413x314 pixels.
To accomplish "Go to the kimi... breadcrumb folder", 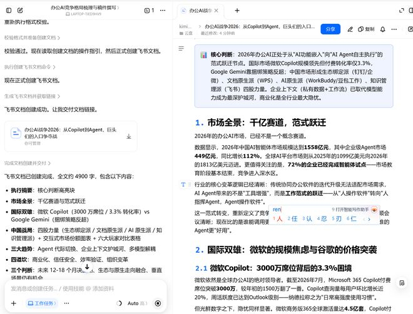I will coord(185,26).
